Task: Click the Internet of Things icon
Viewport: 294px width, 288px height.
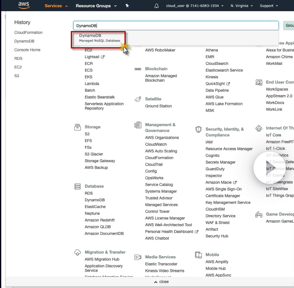Action: (259, 128)
